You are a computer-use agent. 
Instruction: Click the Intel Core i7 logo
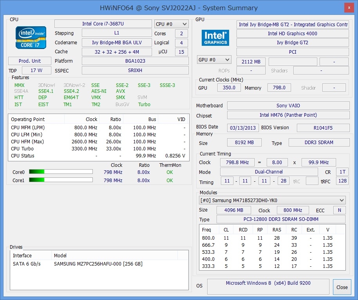point(31,38)
